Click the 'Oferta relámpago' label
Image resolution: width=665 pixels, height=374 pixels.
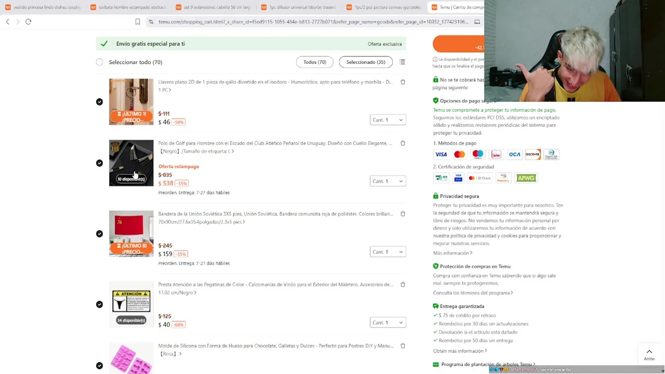[179, 167]
